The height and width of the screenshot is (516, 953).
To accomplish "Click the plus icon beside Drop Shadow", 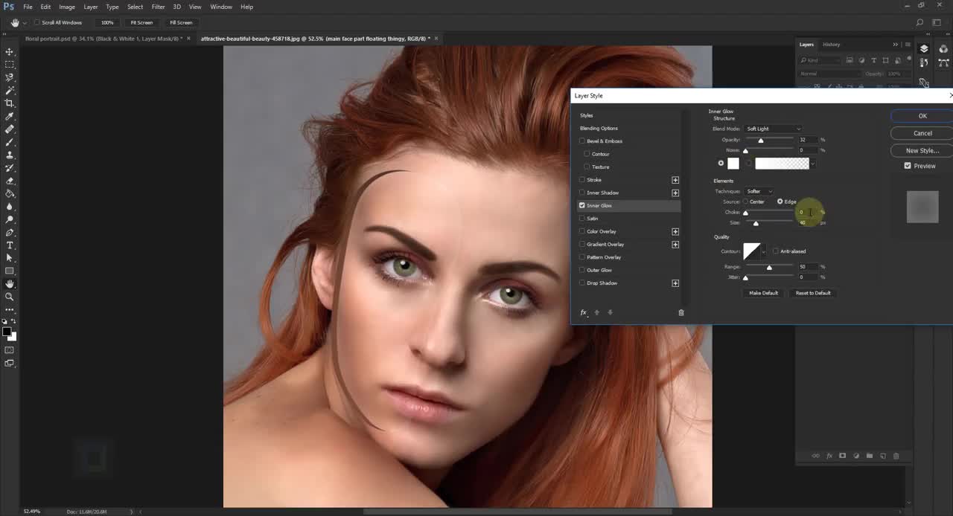I will tap(675, 283).
